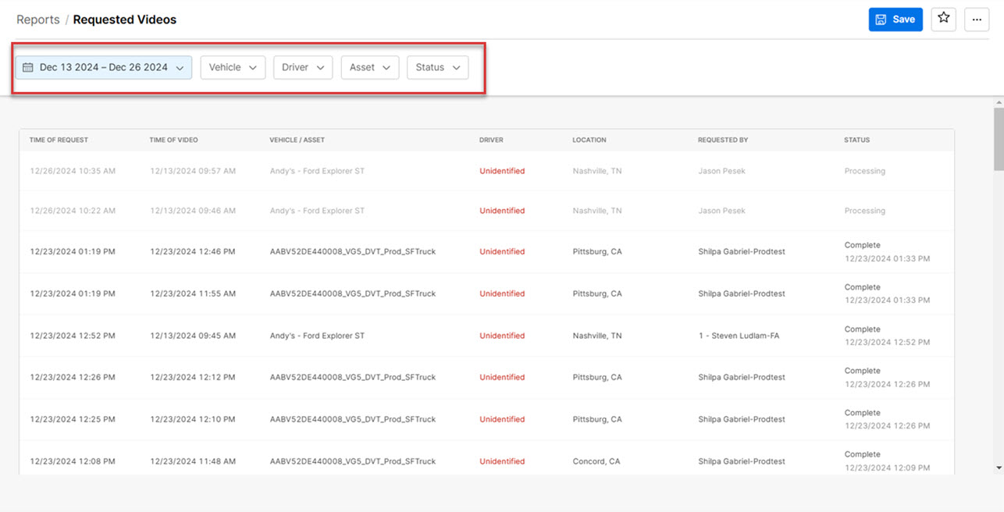Save the report with the Save button
1004x512 pixels.
[x=895, y=19]
